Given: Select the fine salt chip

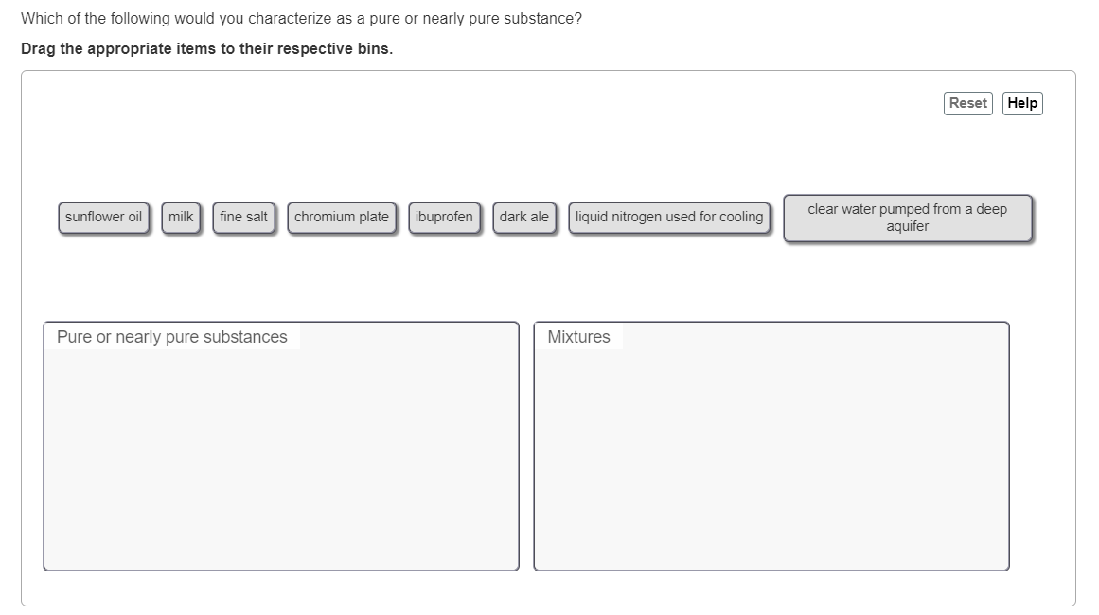Looking at the screenshot, I should tap(243, 217).
